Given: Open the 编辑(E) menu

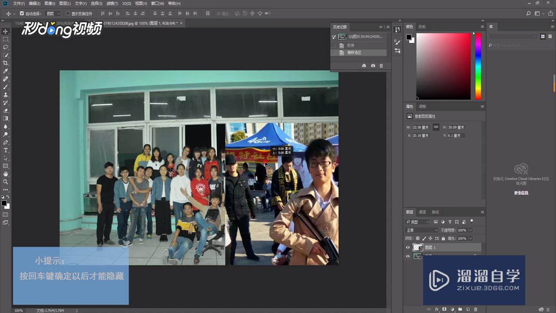Looking at the screenshot, I should click(x=35, y=3).
